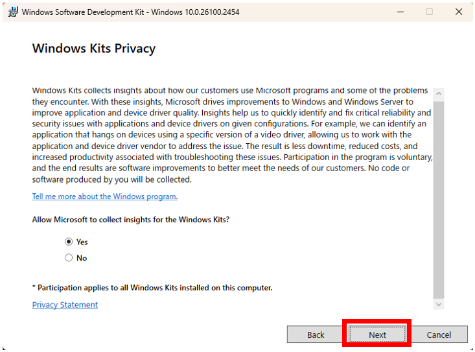The height and width of the screenshot is (352, 475).
Task: Click the 'Participation applies to all Windows Kits' note
Action: [x=152, y=287]
